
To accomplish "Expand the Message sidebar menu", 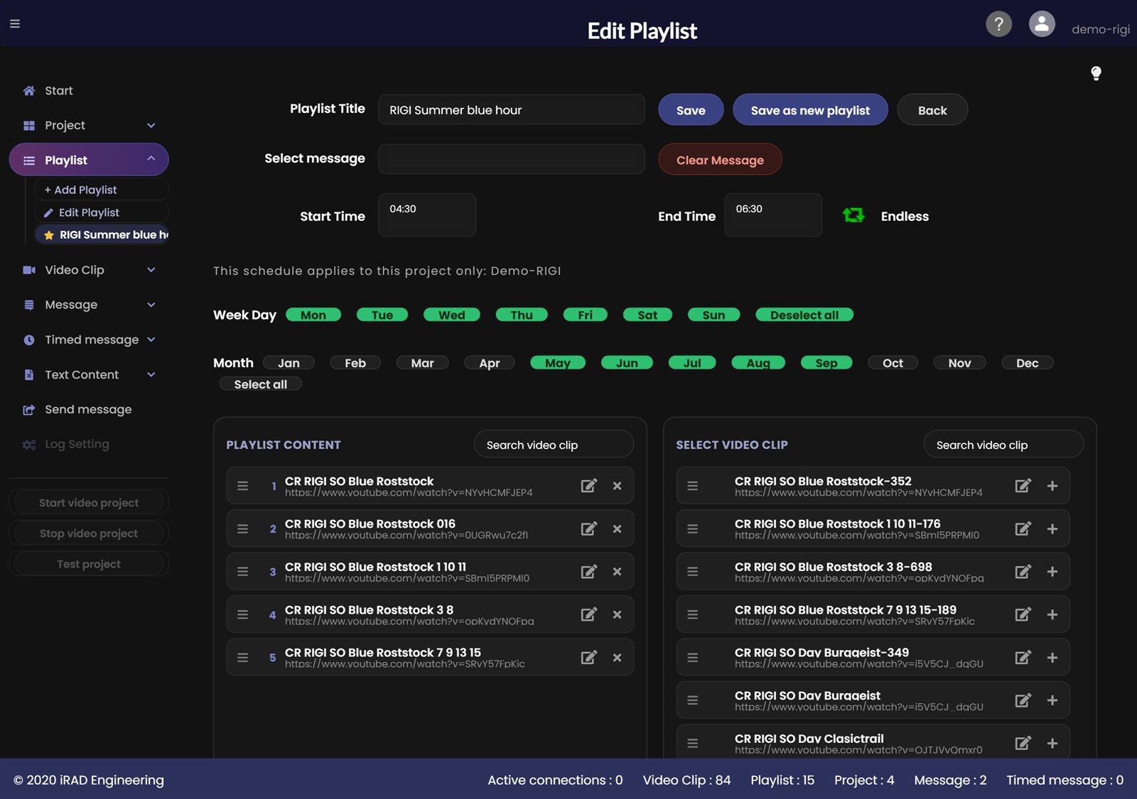I will pos(89,305).
